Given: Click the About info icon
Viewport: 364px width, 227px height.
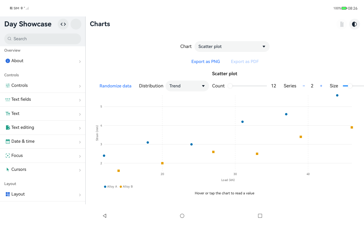Looking at the screenshot, I should point(8,61).
